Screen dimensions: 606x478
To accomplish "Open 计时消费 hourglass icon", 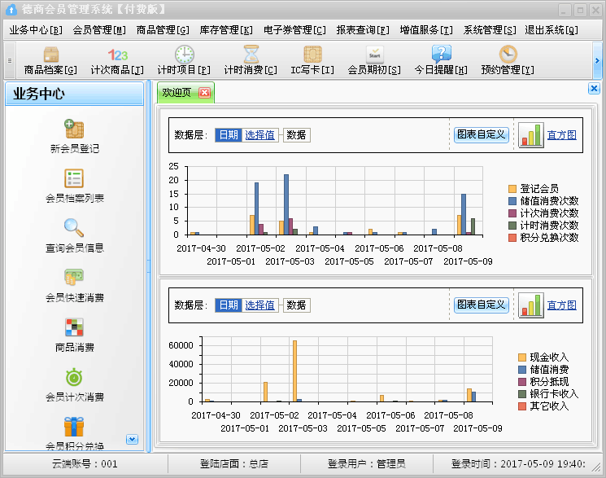I will tap(251, 55).
